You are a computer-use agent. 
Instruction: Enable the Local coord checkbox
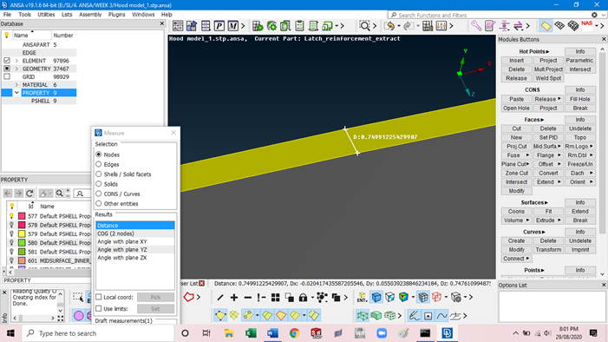coord(99,297)
